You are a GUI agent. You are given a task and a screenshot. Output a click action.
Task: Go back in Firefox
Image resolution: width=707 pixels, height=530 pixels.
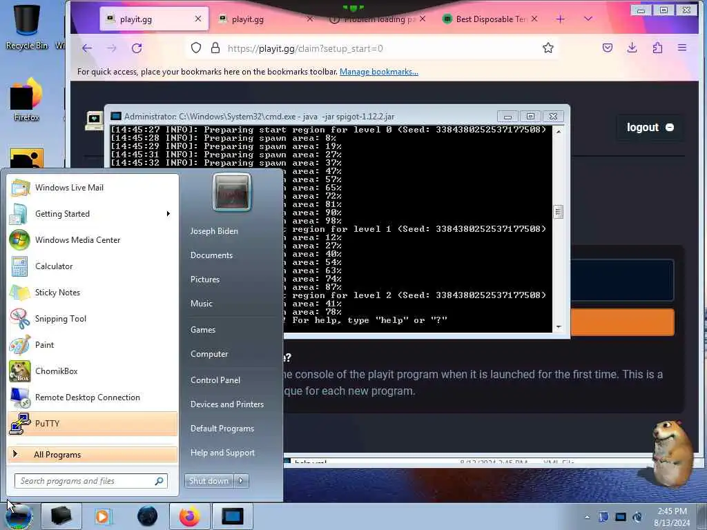[x=87, y=48]
